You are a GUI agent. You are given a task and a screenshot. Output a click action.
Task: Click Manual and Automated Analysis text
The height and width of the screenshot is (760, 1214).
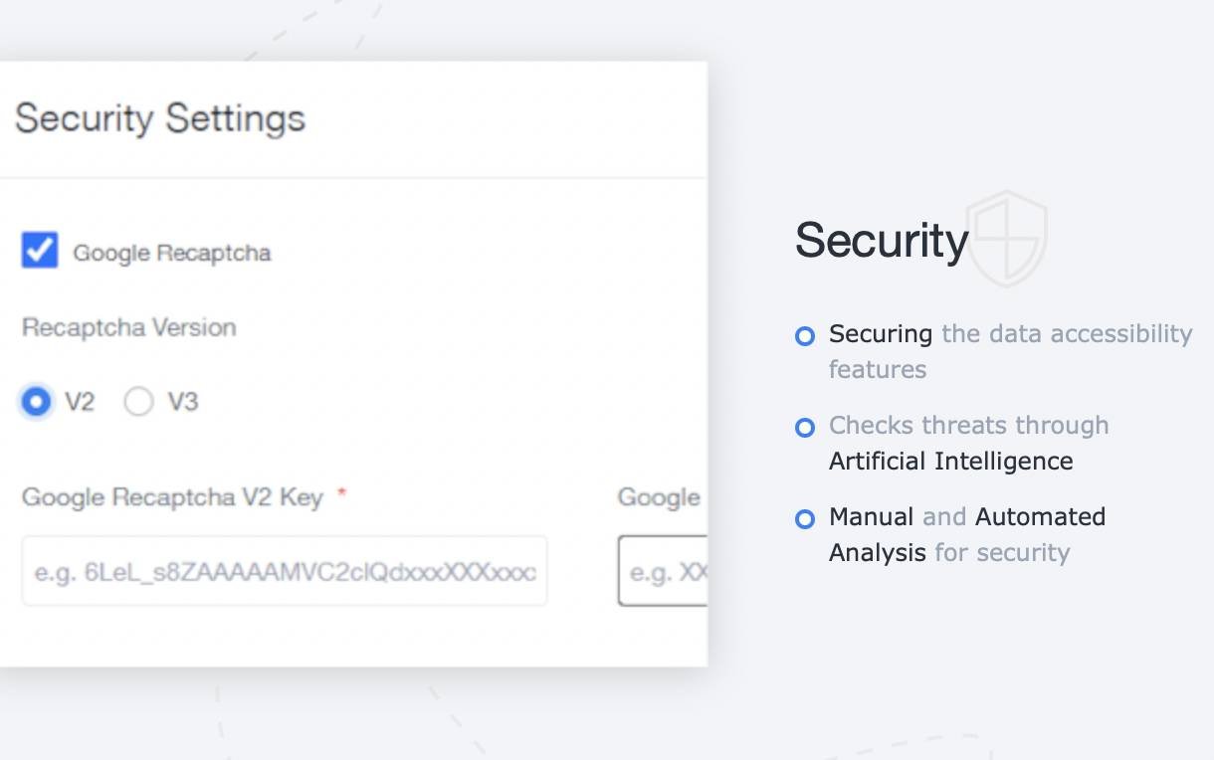point(966,517)
